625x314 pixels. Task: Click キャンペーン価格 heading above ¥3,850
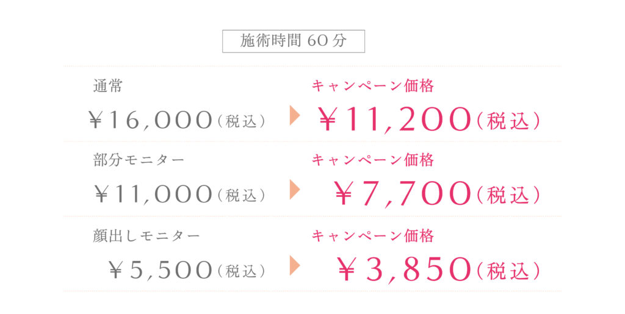pos(373,235)
